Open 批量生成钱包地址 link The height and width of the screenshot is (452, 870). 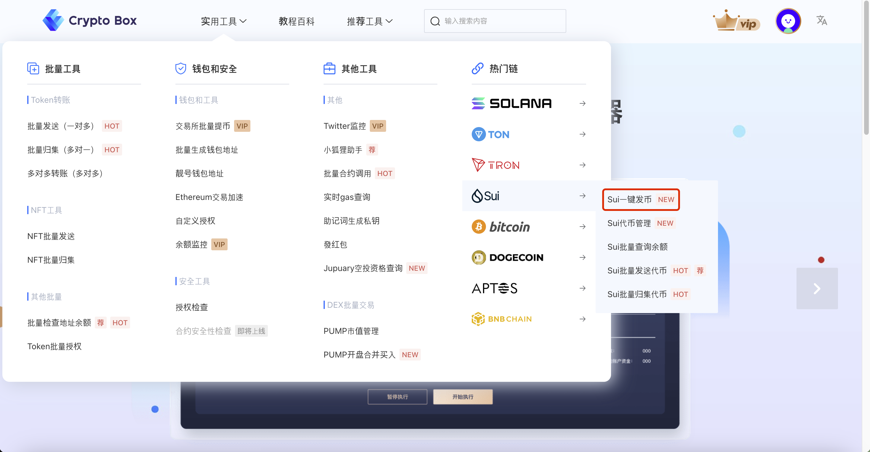[207, 150]
